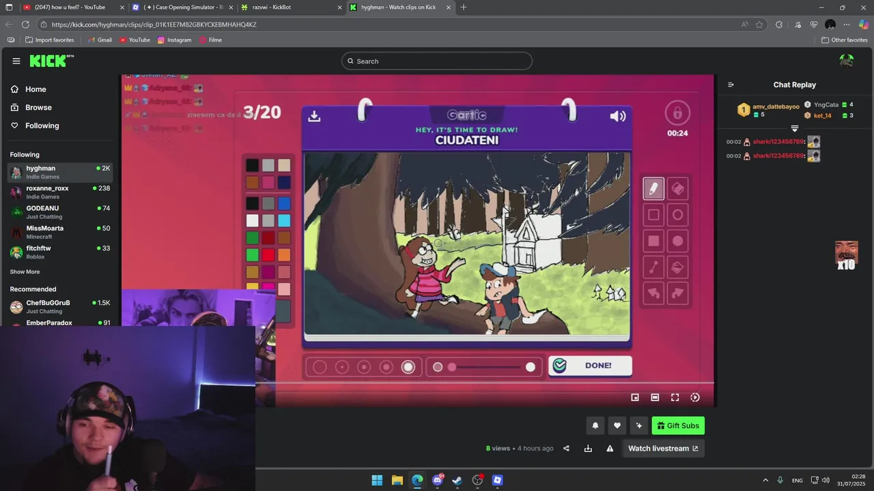
Task: Expand the chat leaderboard chevron
Action: (794, 128)
